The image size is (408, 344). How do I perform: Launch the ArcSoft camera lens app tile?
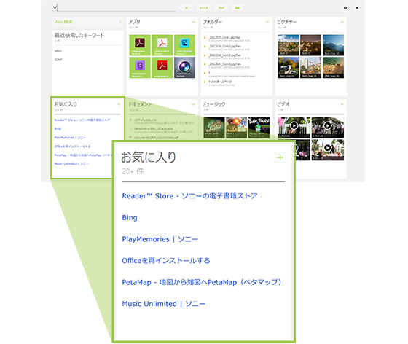(184, 68)
